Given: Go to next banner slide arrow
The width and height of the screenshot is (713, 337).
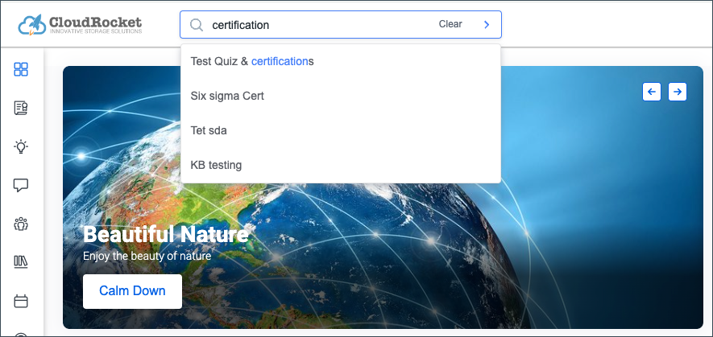Looking at the screenshot, I should 678,92.
